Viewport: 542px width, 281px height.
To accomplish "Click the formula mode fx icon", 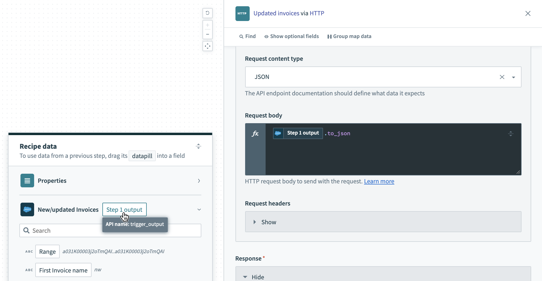I will (255, 134).
